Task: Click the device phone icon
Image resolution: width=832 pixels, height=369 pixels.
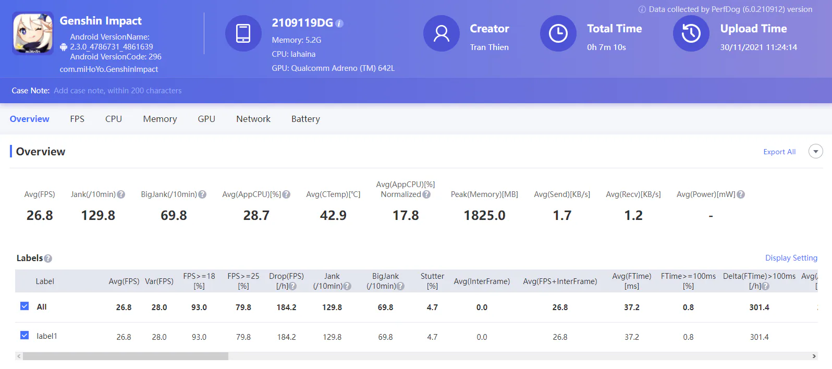Action: click(x=243, y=33)
